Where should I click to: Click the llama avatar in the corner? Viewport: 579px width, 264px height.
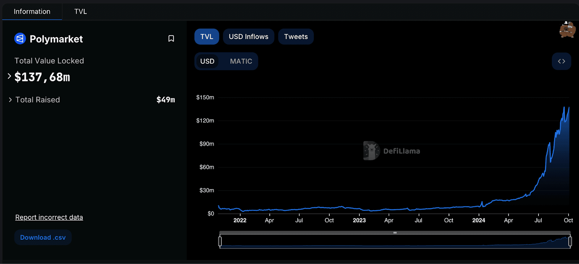[567, 30]
